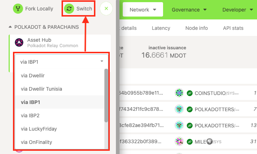
Task: Click the COINSTUDIO identicon
Action: click(x=179, y=93)
